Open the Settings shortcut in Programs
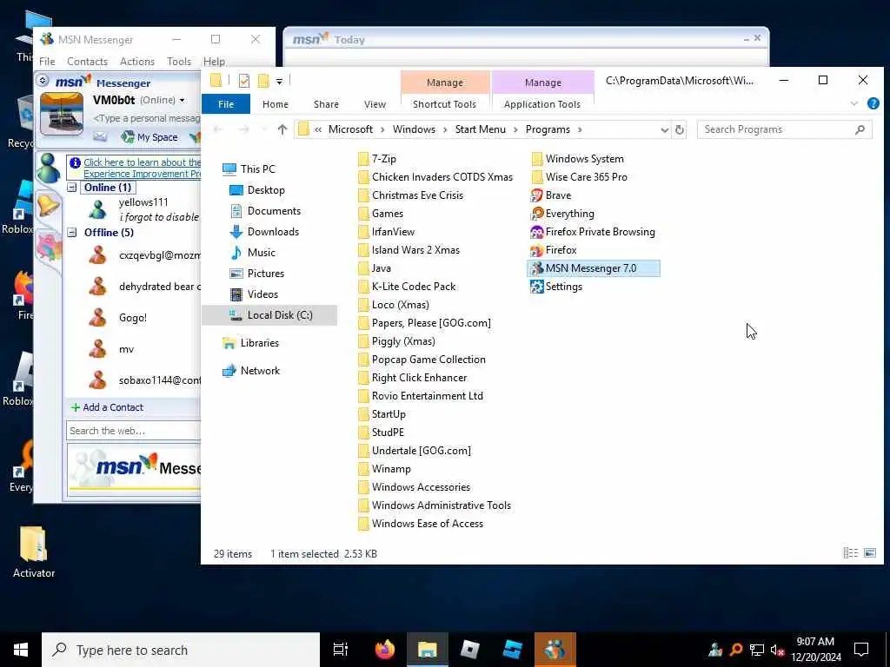890x667 pixels. pos(556,287)
